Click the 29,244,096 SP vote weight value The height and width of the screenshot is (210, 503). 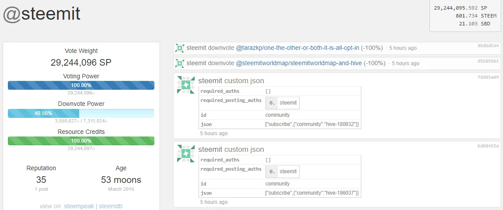pos(81,63)
